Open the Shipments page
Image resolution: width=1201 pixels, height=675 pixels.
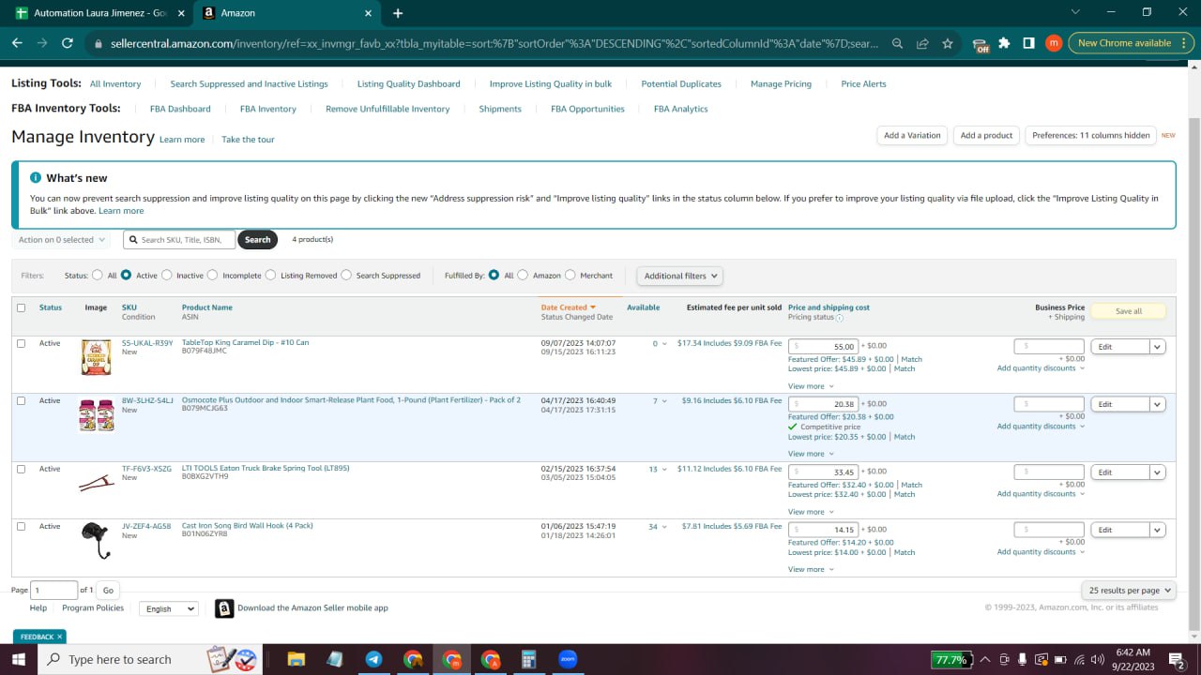click(x=500, y=110)
